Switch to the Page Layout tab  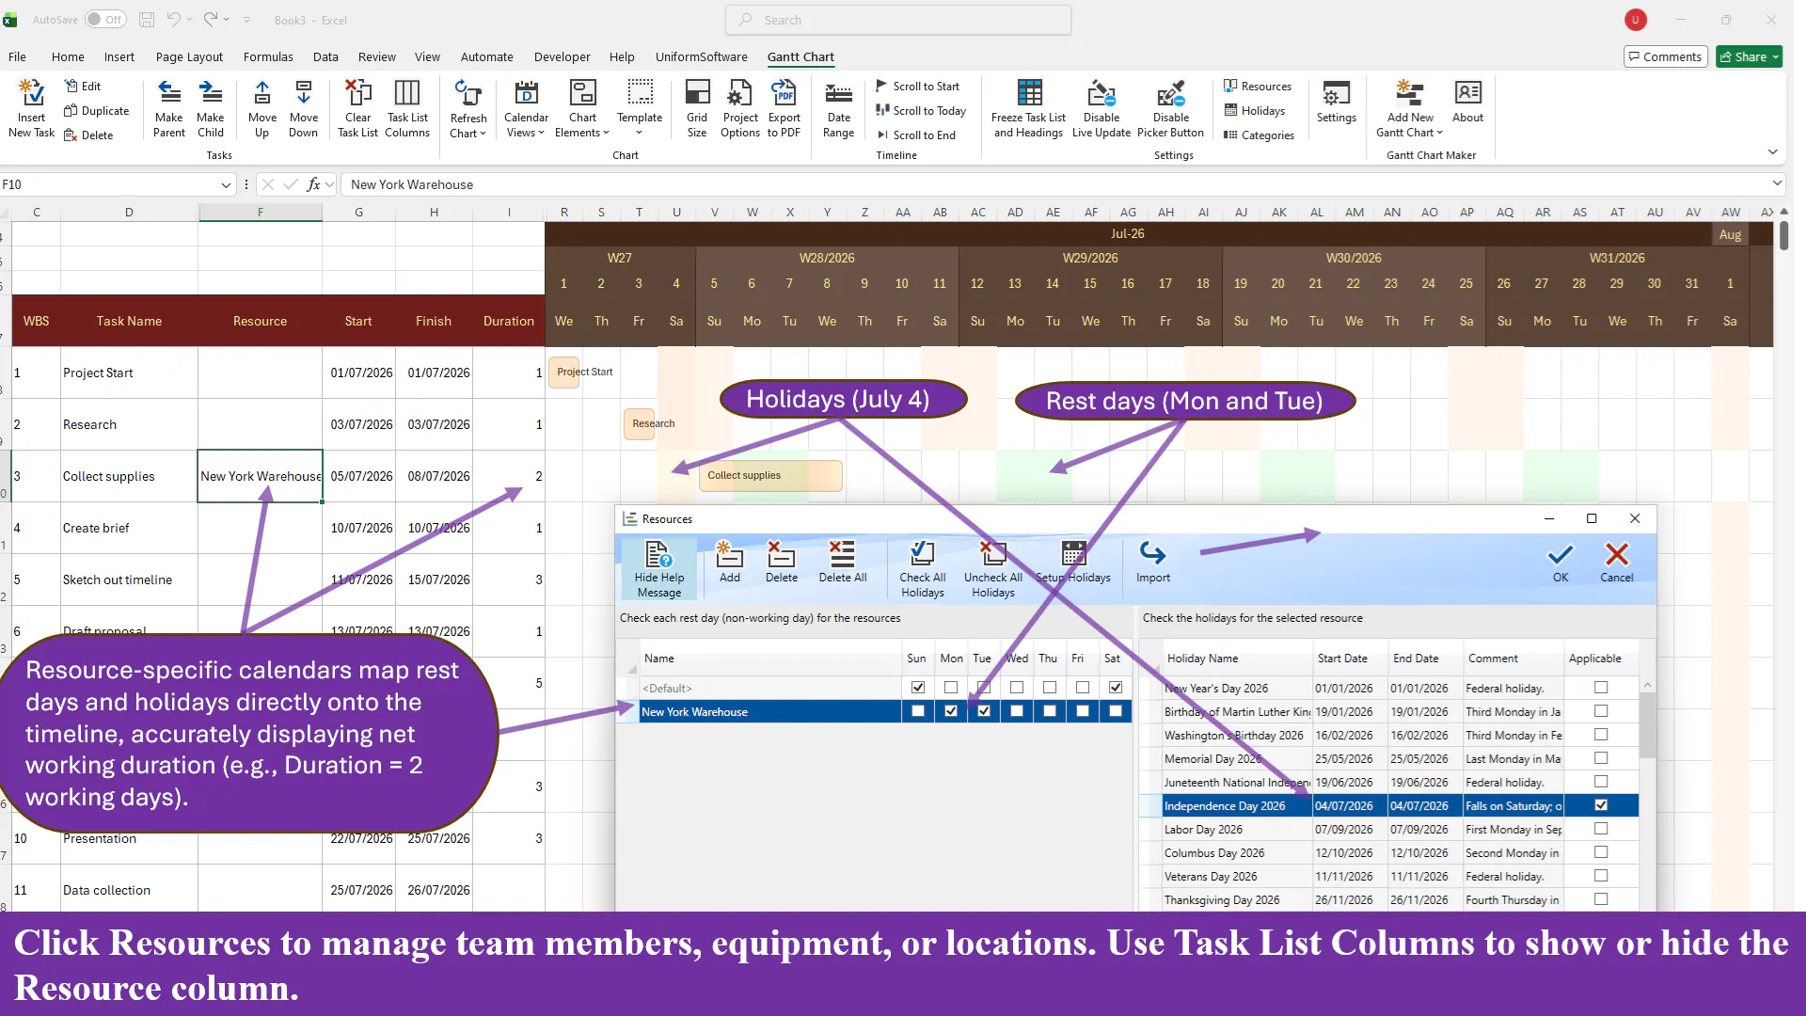189,56
